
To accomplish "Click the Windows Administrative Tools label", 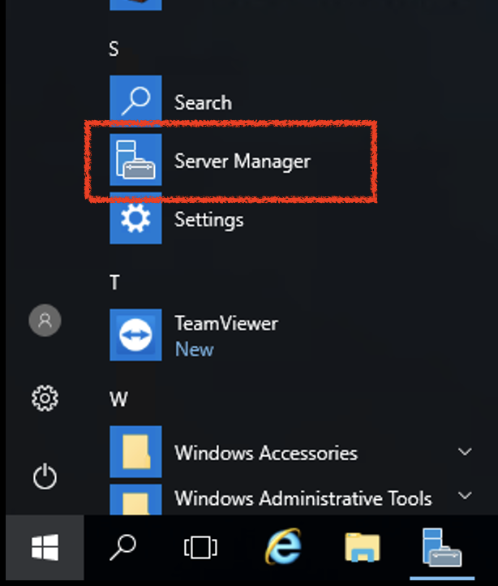I will (x=303, y=498).
